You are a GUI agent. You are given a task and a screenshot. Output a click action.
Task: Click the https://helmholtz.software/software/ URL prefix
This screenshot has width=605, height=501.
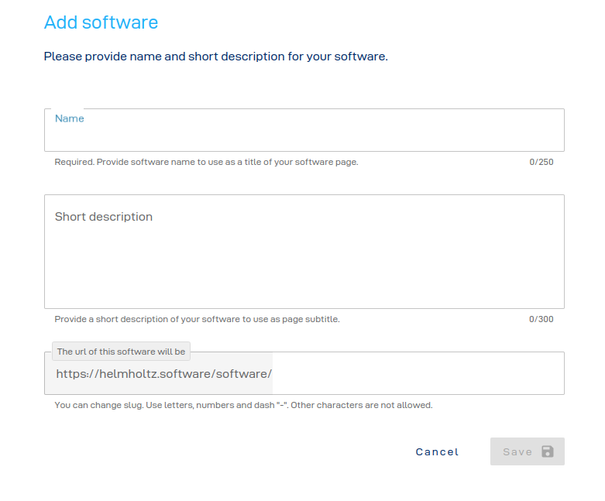tap(163, 374)
